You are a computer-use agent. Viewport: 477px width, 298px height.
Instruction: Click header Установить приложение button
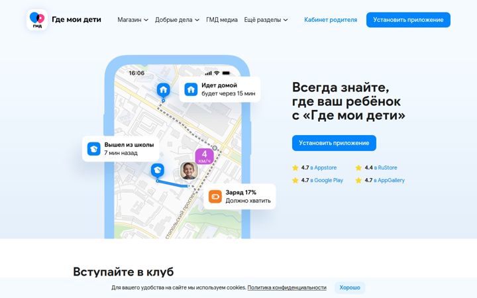point(408,20)
